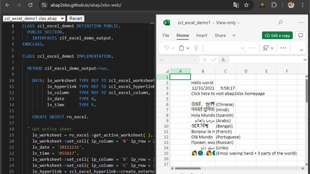The image size is (310, 174).
Task: Click the greyed ellipsis after font box
Action: click(252, 48)
